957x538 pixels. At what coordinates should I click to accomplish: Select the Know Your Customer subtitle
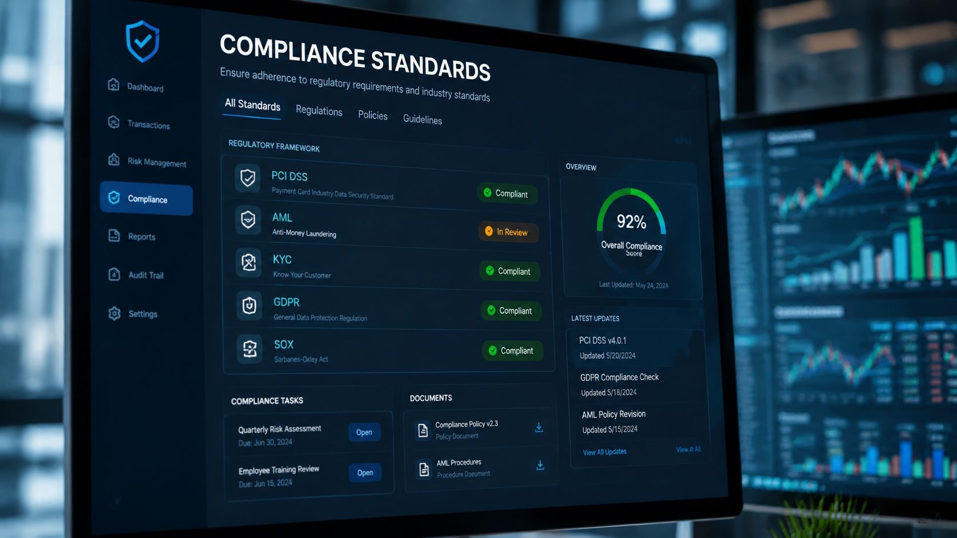(x=302, y=274)
